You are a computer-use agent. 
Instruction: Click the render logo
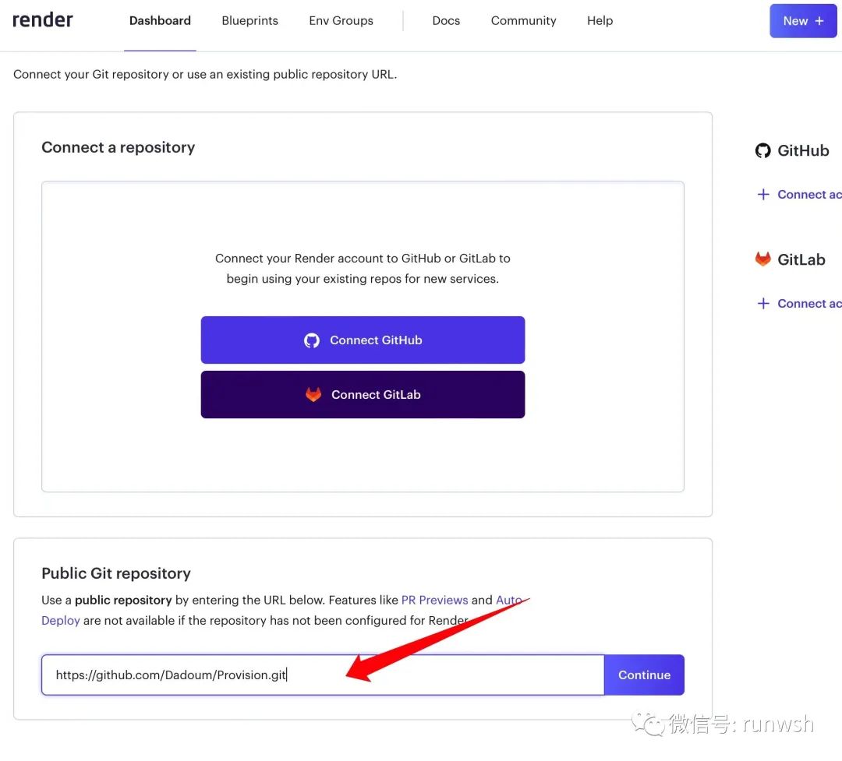42,19
